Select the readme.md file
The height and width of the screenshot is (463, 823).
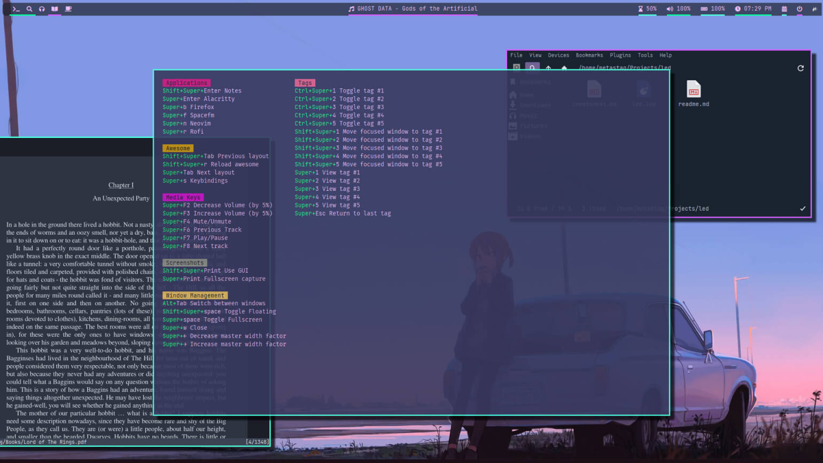click(694, 94)
